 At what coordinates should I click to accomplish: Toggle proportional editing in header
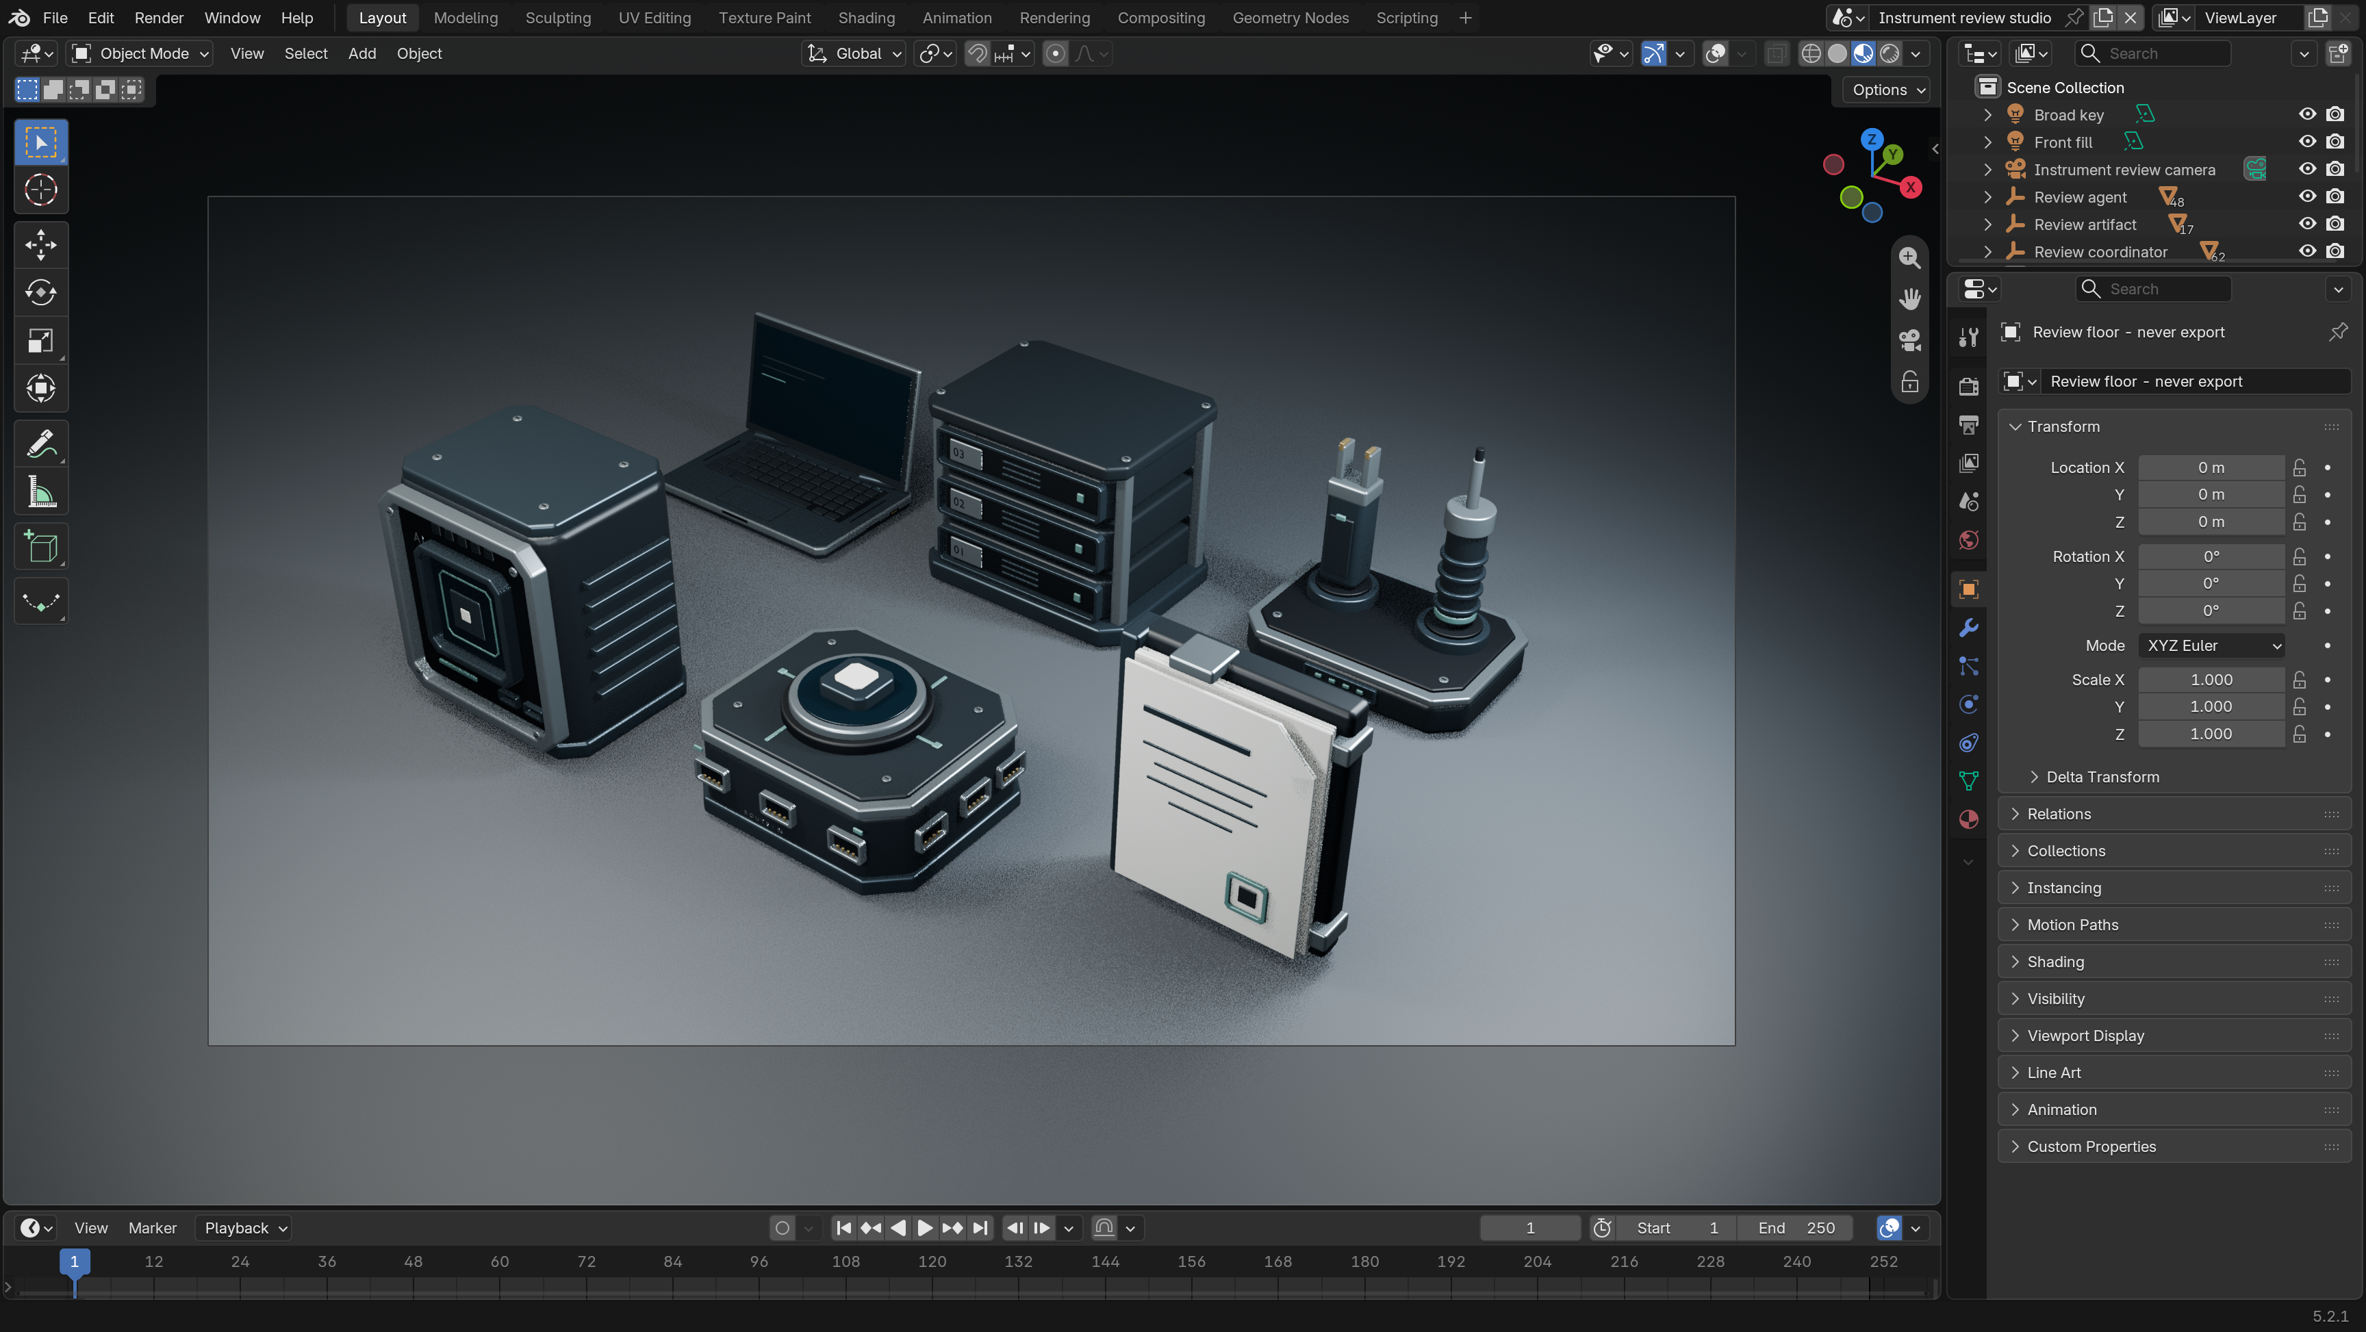pyautogui.click(x=1056, y=53)
